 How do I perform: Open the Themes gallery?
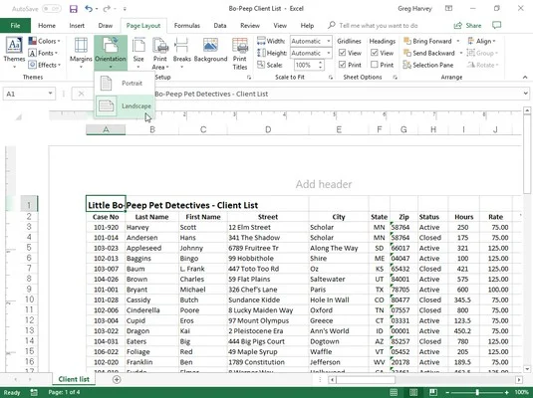[x=14, y=53]
